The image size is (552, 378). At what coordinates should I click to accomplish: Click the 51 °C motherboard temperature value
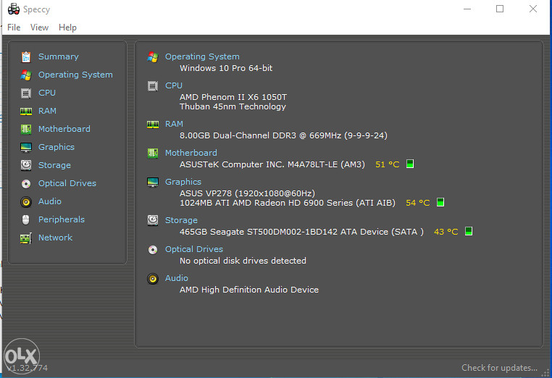[x=387, y=164]
